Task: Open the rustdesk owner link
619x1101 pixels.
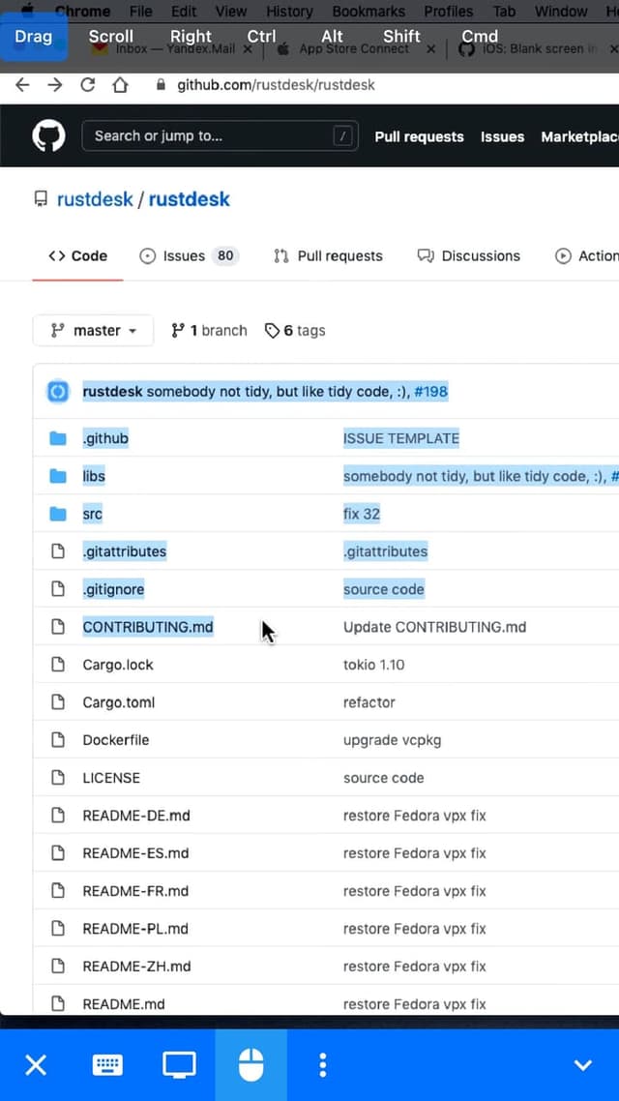Action: [95, 199]
